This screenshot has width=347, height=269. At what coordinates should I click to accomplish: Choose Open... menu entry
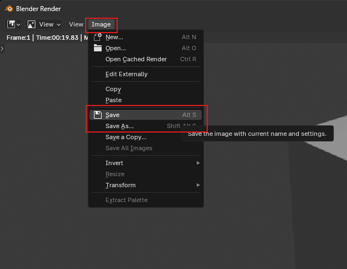pyautogui.click(x=146, y=48)
